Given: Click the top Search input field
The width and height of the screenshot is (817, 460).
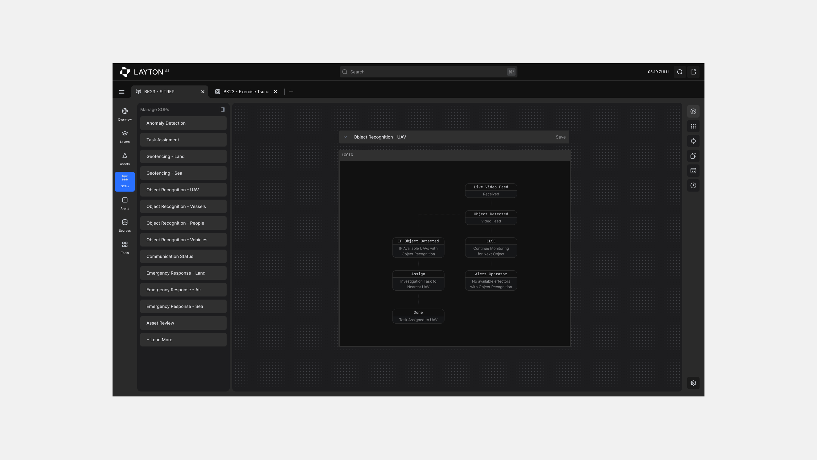Looking at the screenshot, I should [429, 72].
